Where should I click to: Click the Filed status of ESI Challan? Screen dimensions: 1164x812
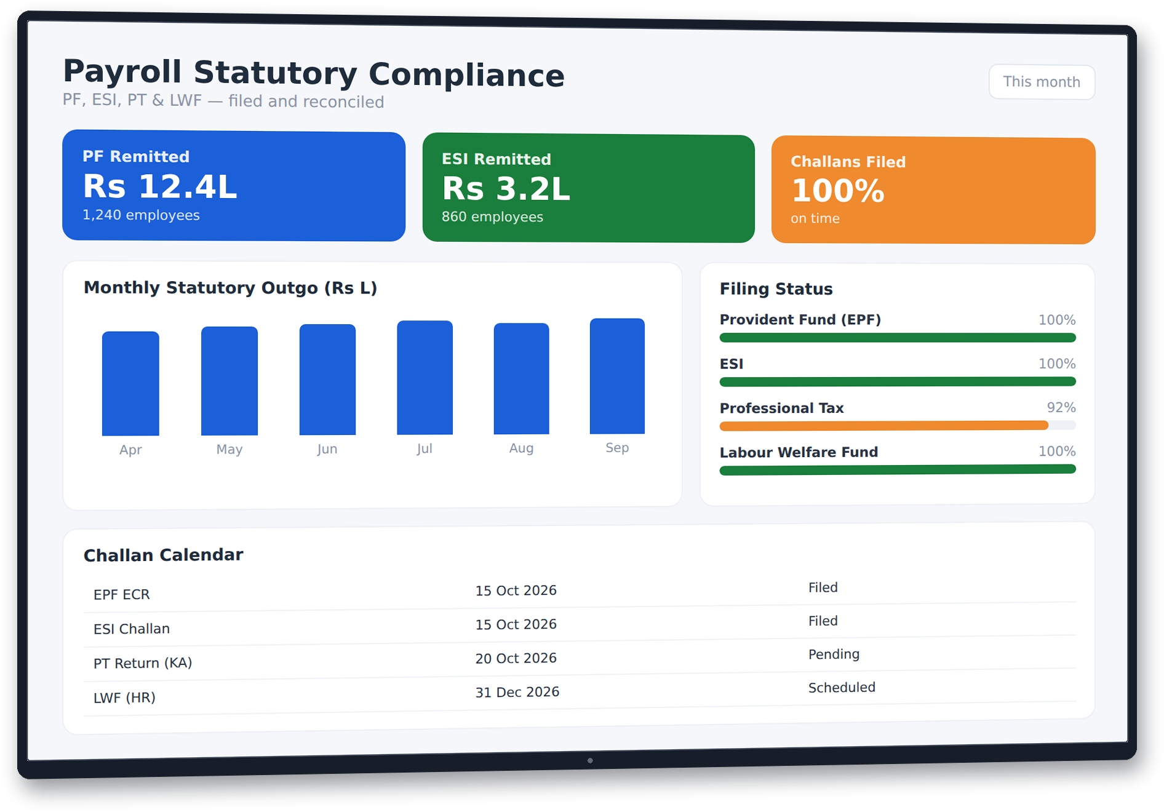click(823, 621)
